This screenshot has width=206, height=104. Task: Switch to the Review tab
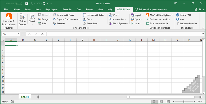coord(89,10)
